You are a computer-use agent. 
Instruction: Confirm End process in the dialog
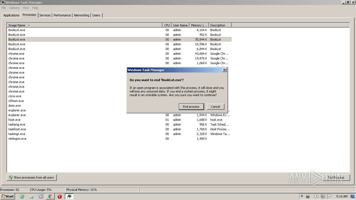191,107
